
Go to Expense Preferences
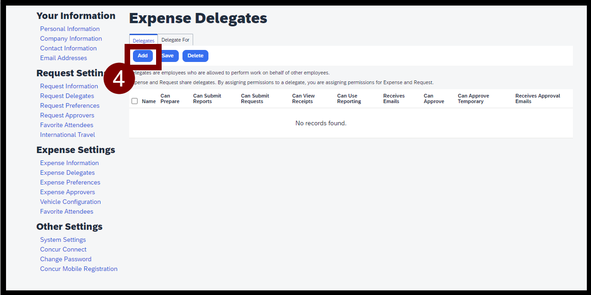pos(70,182)
